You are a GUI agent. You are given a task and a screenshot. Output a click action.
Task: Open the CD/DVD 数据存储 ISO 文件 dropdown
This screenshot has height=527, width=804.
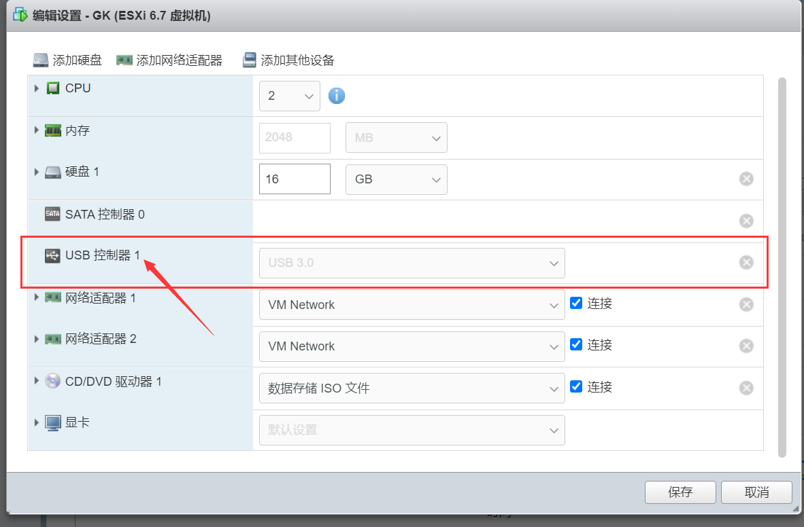click(412, 388)
